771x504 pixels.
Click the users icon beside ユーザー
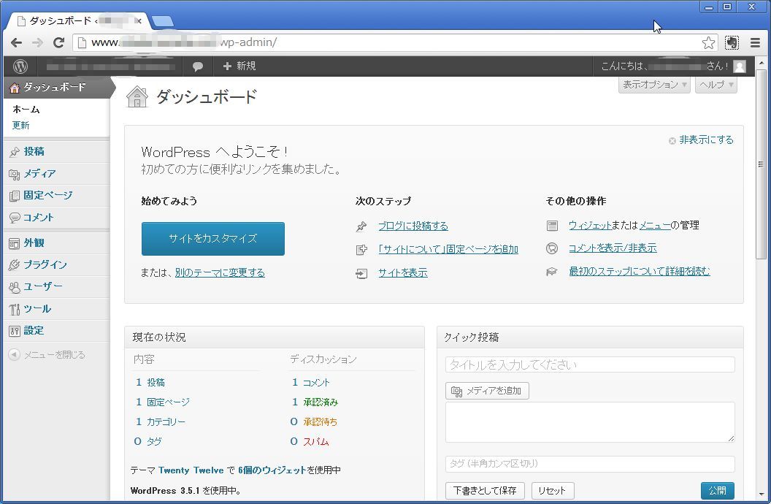[15, 287]
